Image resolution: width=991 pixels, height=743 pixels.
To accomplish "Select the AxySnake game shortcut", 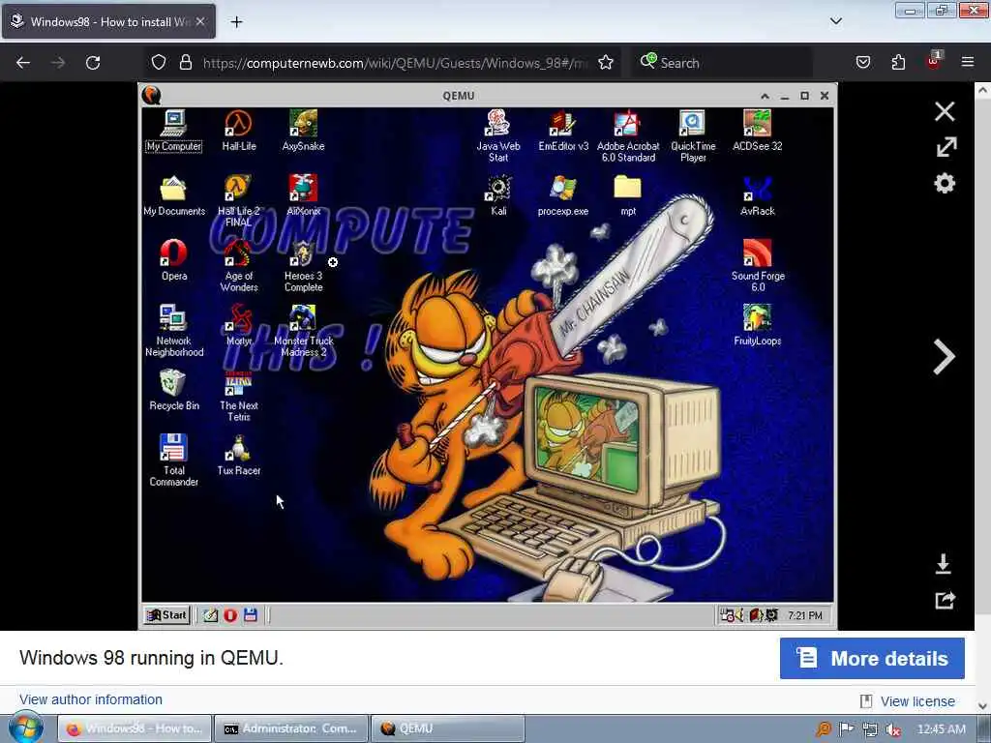I will pyautogui.click(x=303, y=131).
